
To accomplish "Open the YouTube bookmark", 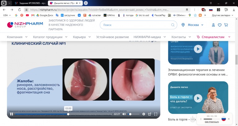I will click(27, 15).
